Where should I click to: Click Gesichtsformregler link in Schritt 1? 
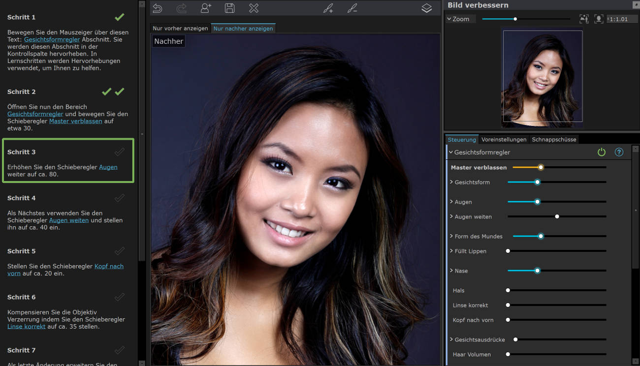pos(52,39)
